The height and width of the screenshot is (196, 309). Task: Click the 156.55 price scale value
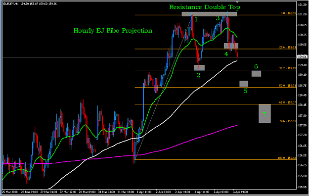coord(302,155)
